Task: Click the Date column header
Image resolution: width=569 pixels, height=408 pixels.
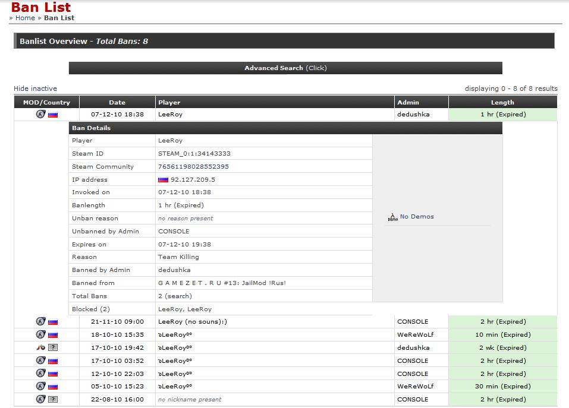Action: pyautogui.click(x=117, y=102)
